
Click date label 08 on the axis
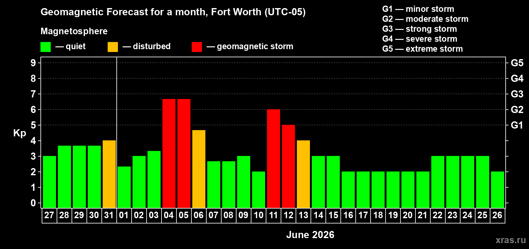pos(228,215)
